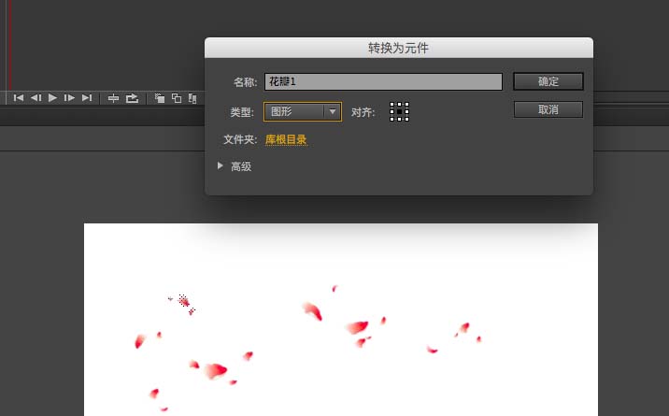Click the 对齐: label
Screen dimensions: 669x416
coord(363,112)
